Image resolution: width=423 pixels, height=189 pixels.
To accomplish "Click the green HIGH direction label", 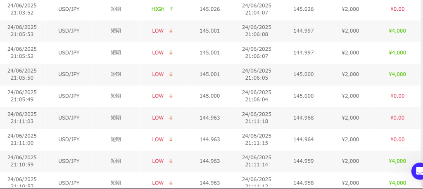I will (x=158, y=9).
